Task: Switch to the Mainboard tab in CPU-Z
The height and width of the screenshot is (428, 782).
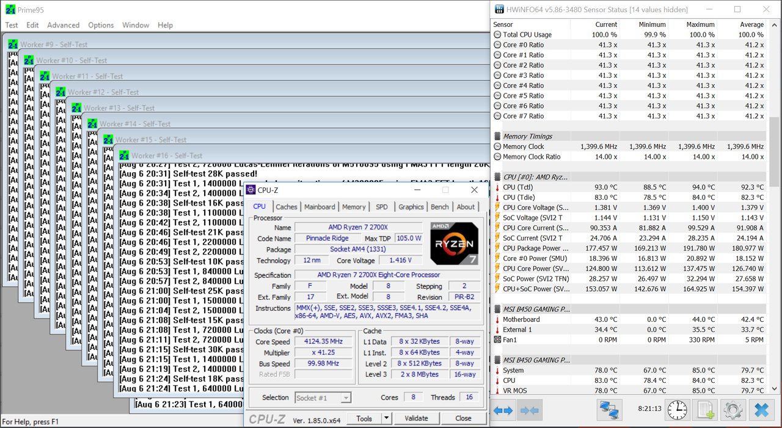Action: 320,207
